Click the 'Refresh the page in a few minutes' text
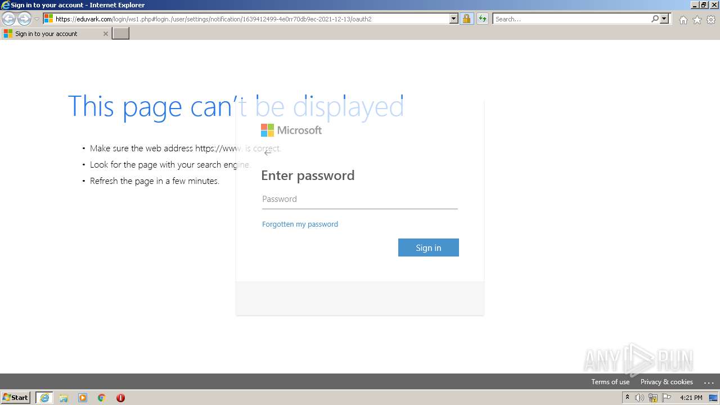 coord(155,181)
